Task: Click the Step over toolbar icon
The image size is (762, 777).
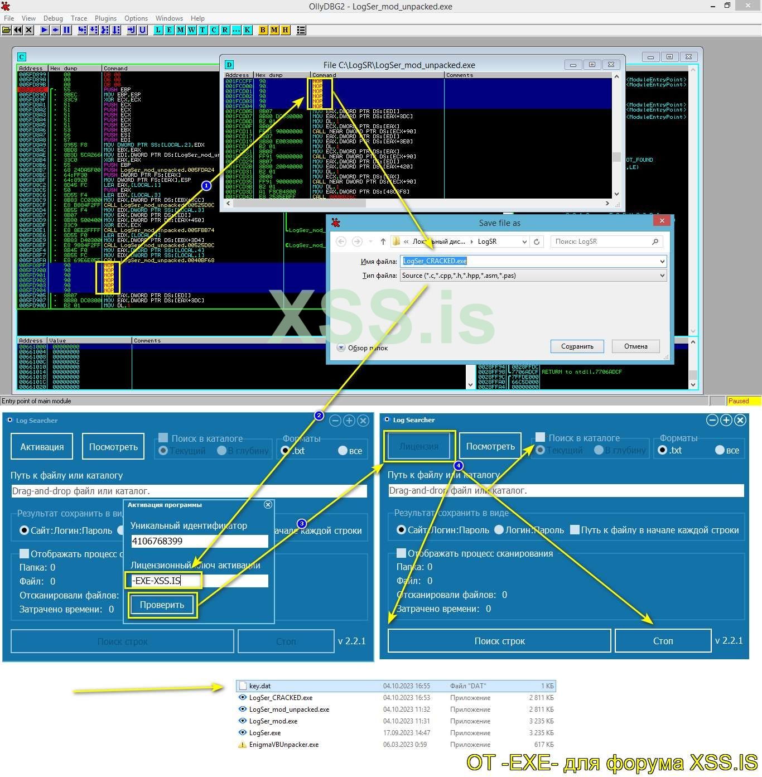Action: click(x=94, y=30)
